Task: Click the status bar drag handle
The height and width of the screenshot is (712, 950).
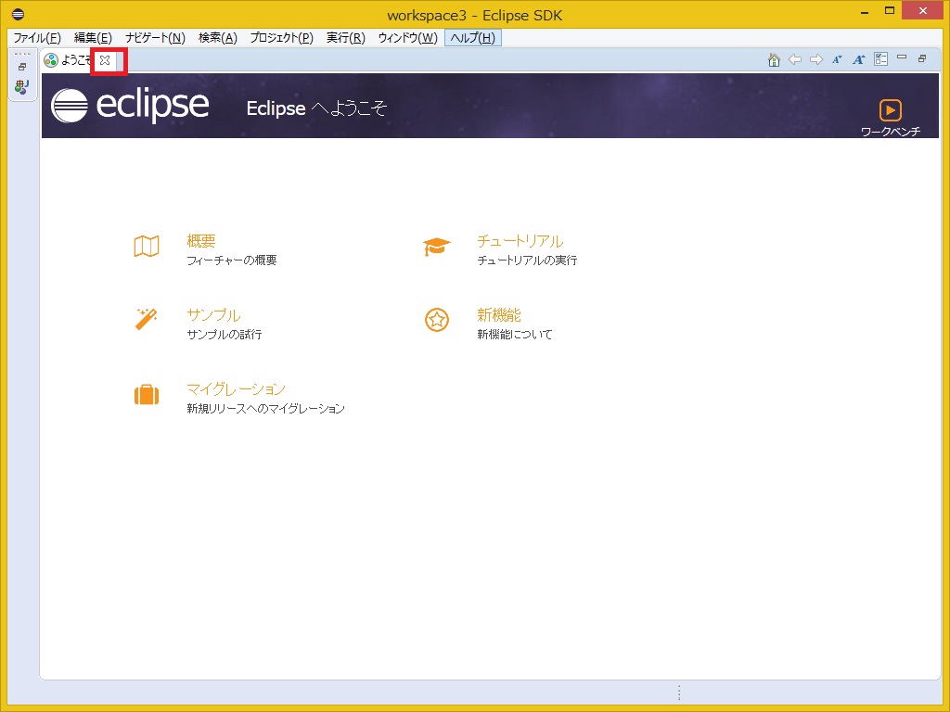Action: pos(679,693)
